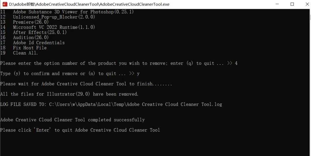Click the log file path text

(x=135, y=104)
